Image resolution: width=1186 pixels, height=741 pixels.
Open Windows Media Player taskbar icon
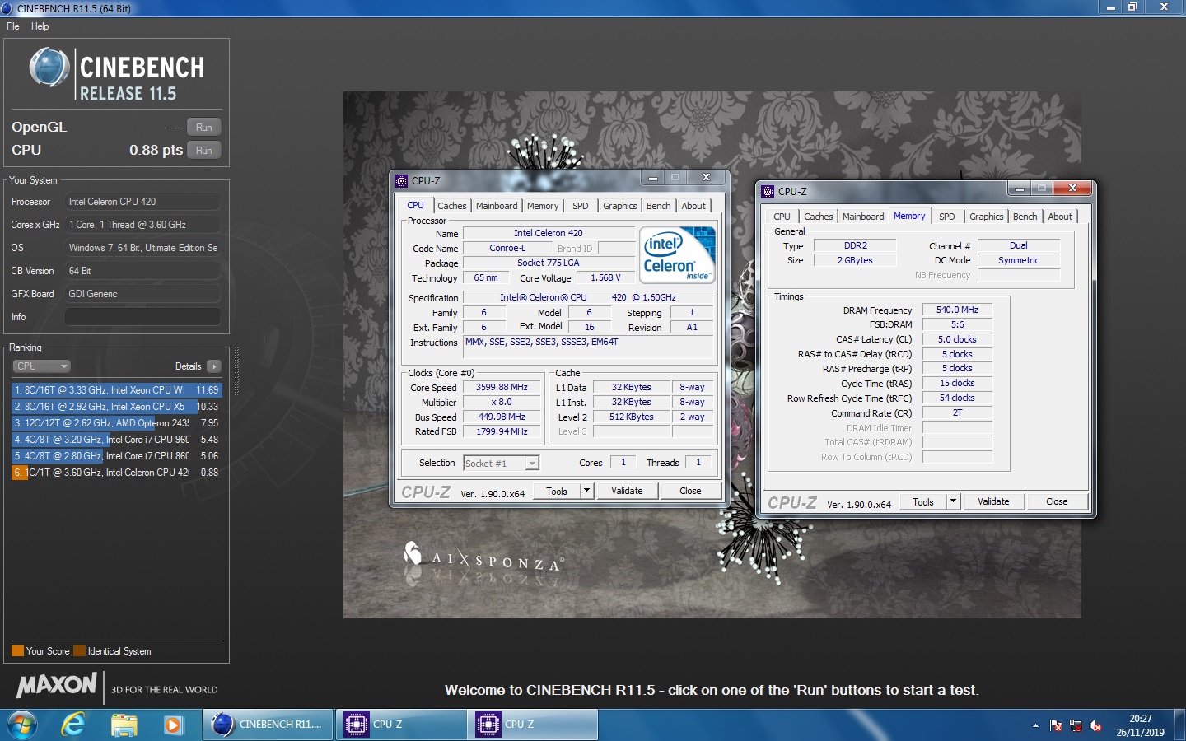pyautogui.click(x=173, y=725)
